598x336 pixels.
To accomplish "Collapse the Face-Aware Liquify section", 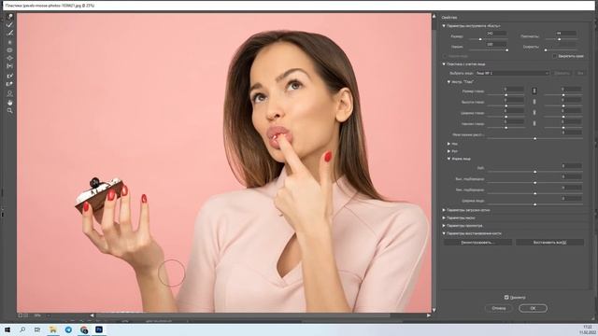I will [444, 64].
